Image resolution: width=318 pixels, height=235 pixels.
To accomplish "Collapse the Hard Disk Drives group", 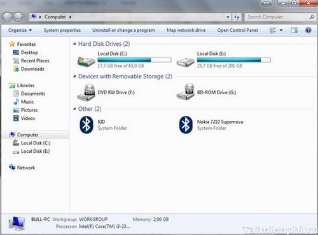I will pos(74,44).
